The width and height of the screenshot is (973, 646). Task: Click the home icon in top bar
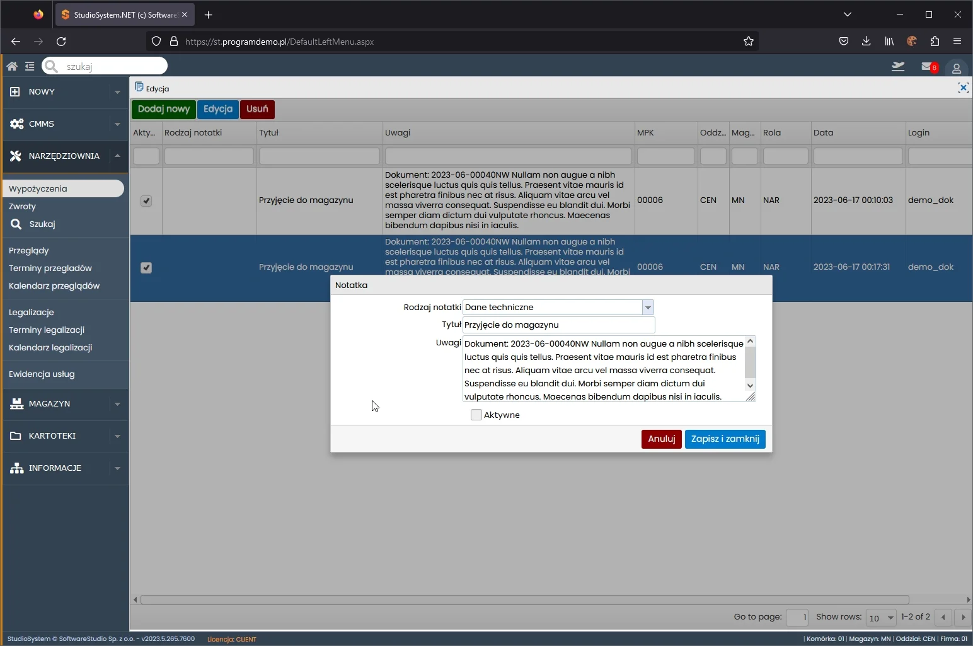point(12,66)
